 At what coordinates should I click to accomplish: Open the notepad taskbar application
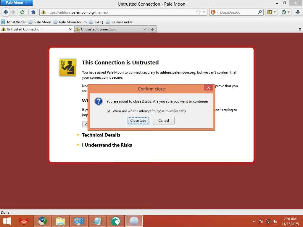point(97,221)
